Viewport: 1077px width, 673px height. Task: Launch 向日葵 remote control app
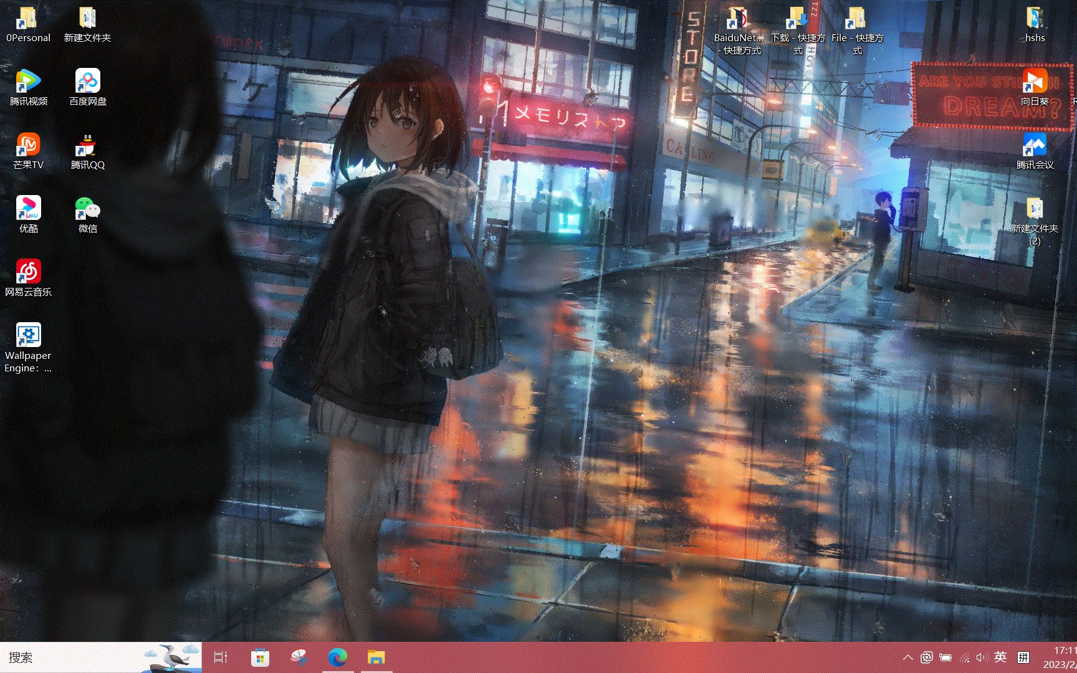point(1035,88)
